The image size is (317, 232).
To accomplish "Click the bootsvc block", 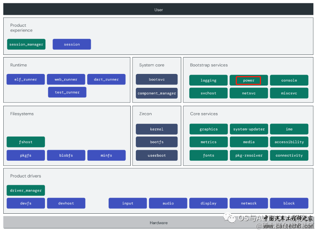I will pyautogui.click(x=157, y=79).
